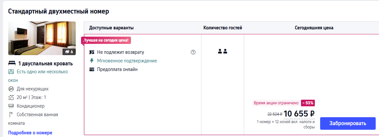379x137 pixels.
Task: Click the 'Время акции ограничено' label
Action: [x=276, y=103]
